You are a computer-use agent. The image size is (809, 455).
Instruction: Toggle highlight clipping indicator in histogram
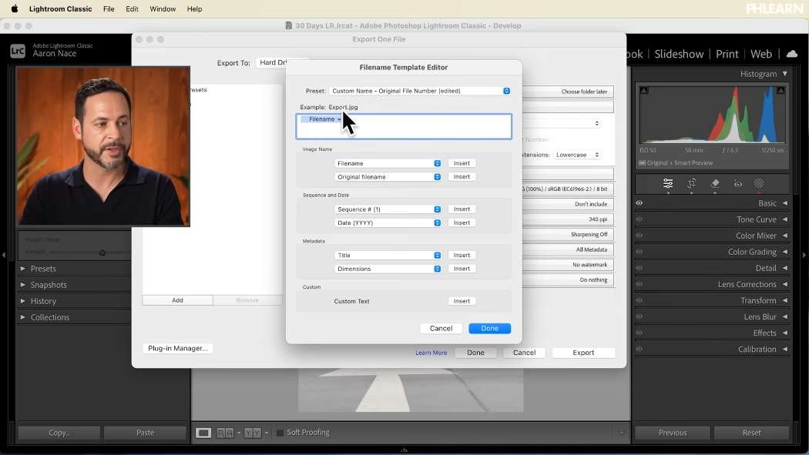tap(780, 90)
